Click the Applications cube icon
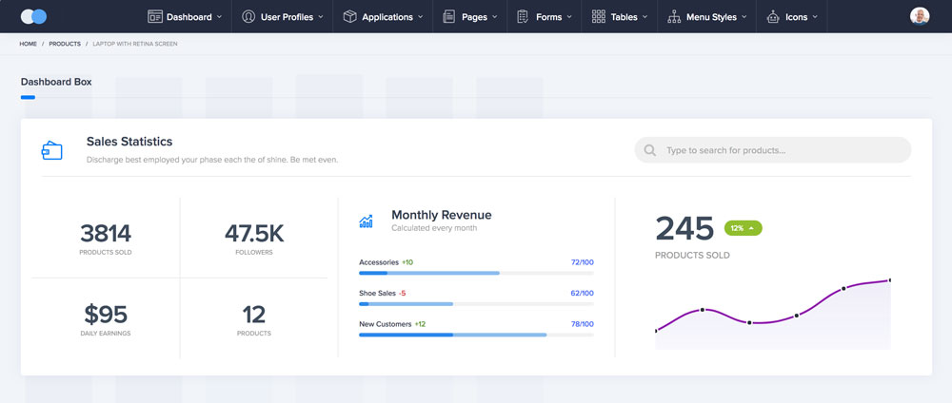Viewport: 952px width, 403px height. (349, 16)
